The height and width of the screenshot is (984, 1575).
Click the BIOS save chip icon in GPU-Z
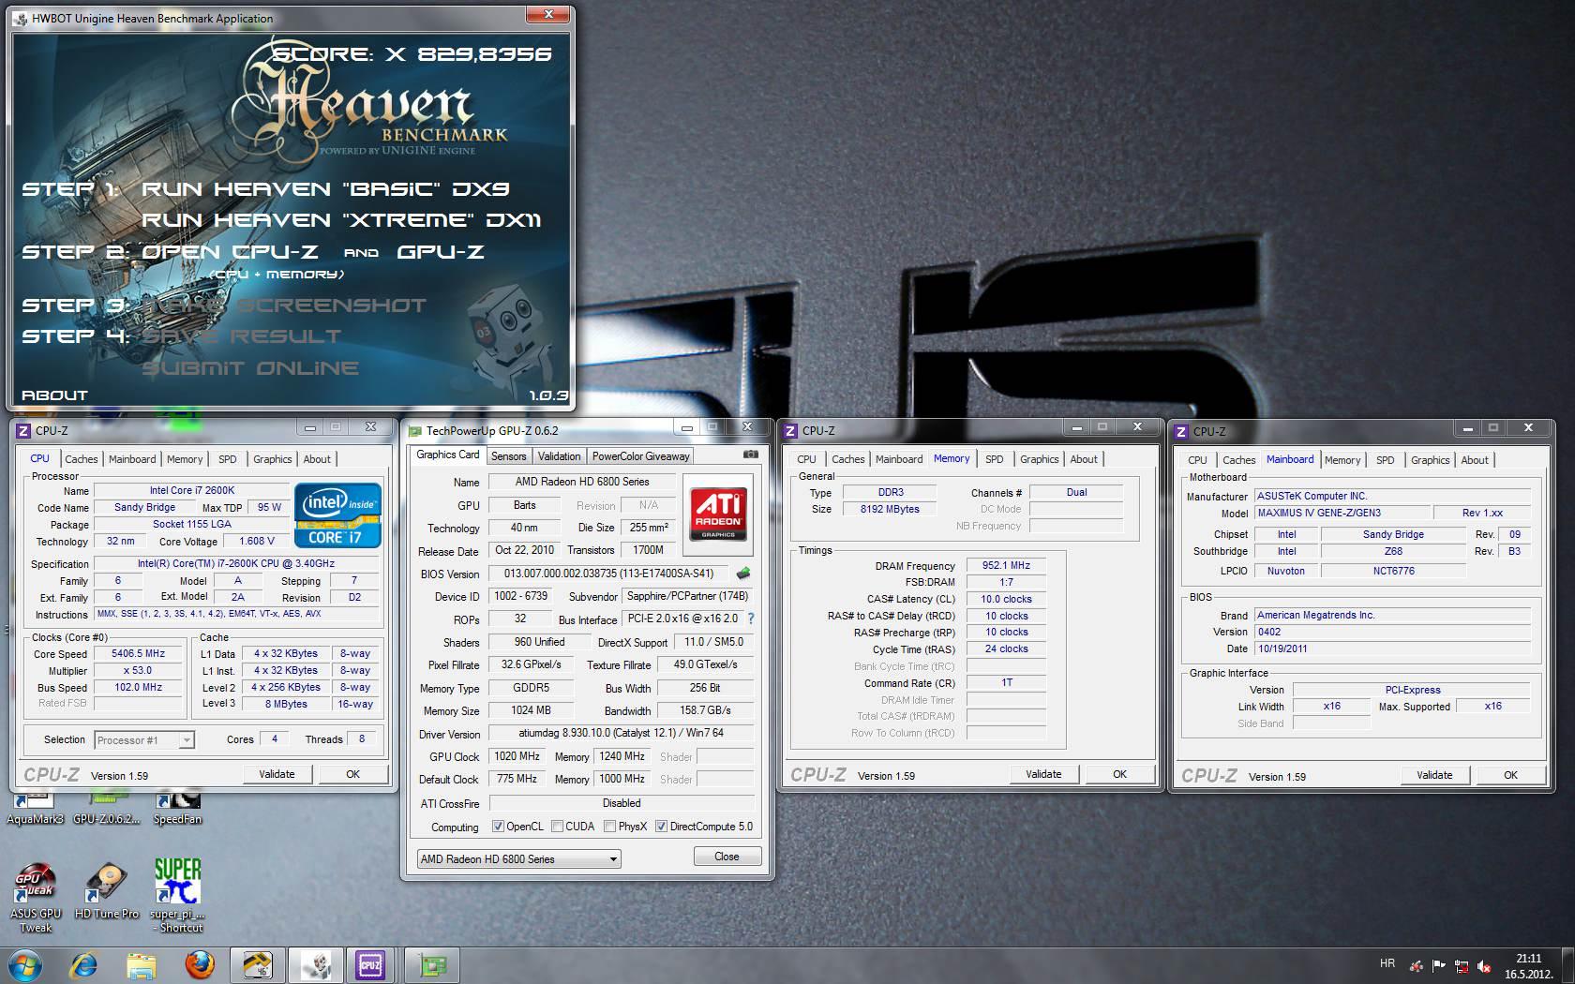point(743,573)
